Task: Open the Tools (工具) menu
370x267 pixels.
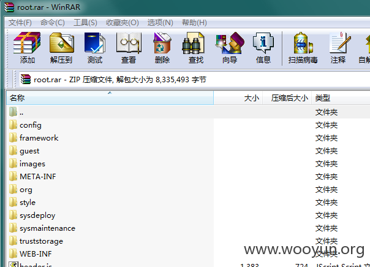Action: [85, 23]
